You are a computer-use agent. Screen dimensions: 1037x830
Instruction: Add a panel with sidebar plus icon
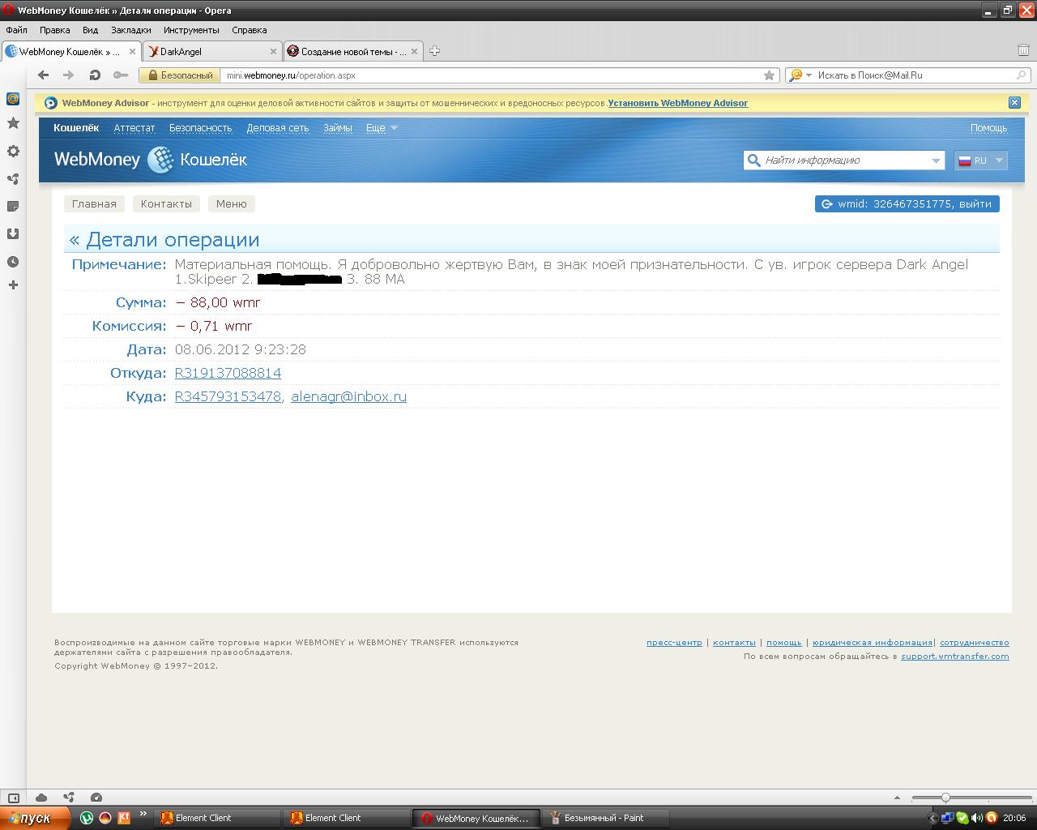tap(13, 285)
